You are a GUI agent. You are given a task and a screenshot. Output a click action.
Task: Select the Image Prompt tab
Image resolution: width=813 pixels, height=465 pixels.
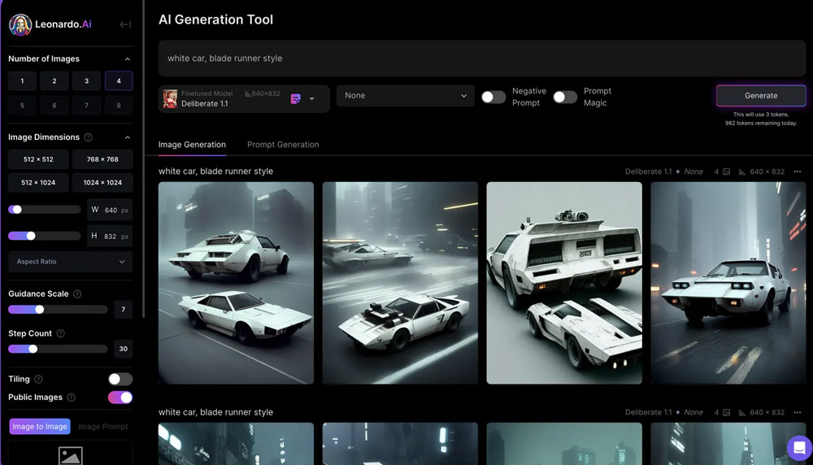(103, 426)
